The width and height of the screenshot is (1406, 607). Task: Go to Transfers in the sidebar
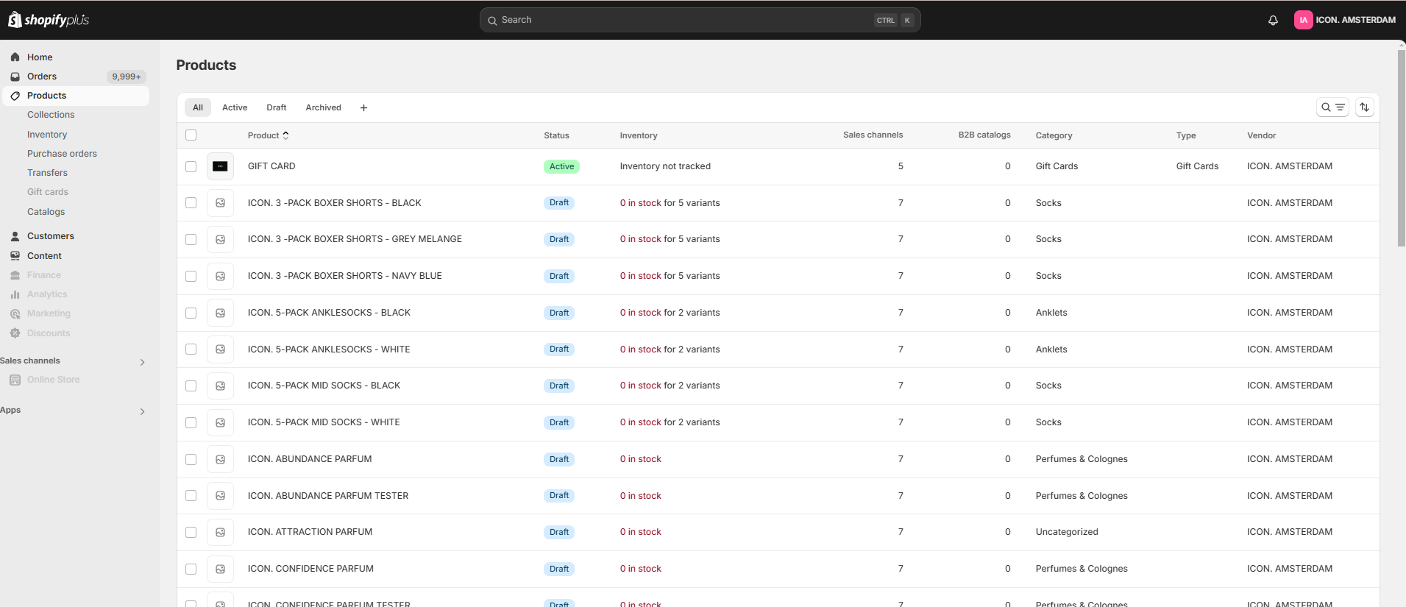tap(47, 173)
